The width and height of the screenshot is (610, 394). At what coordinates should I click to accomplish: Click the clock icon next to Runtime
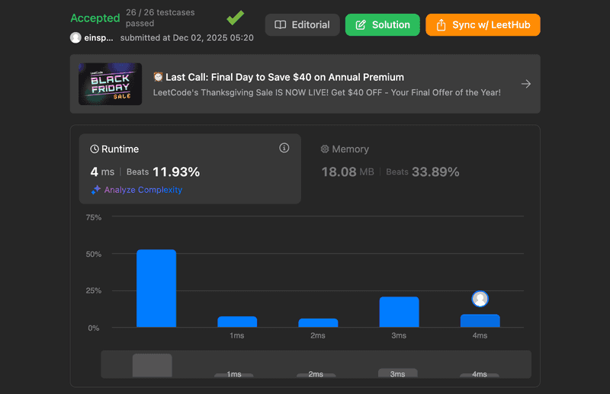pos(95,149)
